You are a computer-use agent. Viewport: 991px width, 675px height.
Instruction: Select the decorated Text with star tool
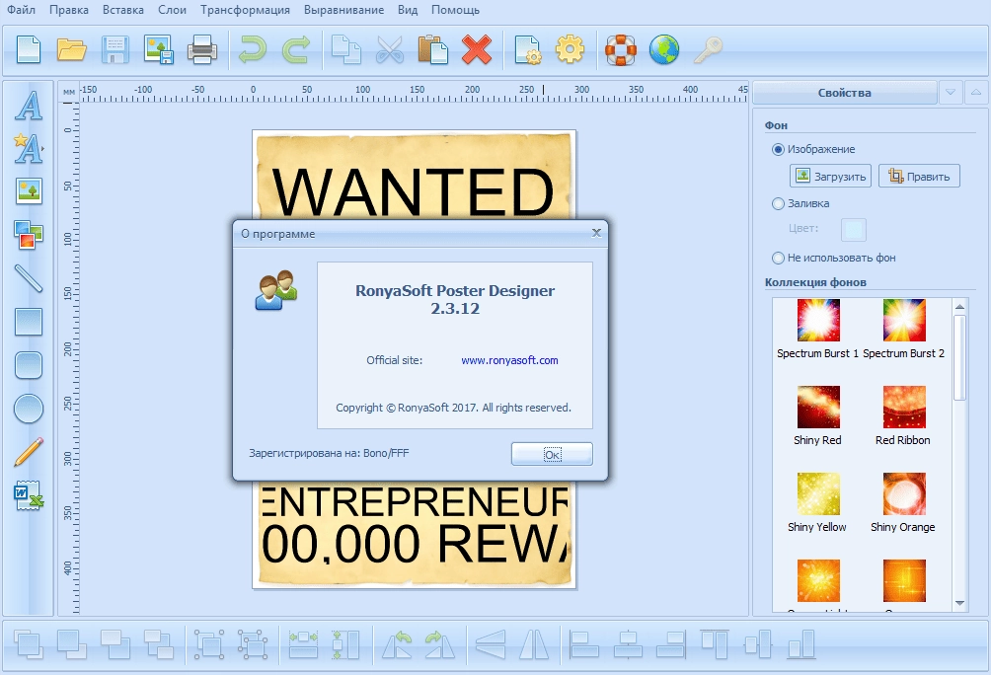click(x=29, y=148)
